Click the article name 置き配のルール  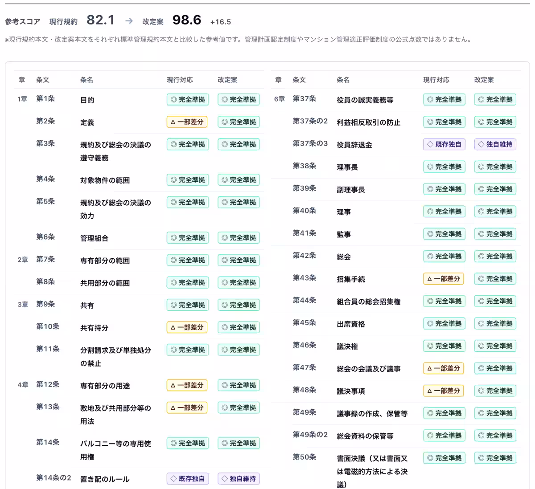coord(105,479)
